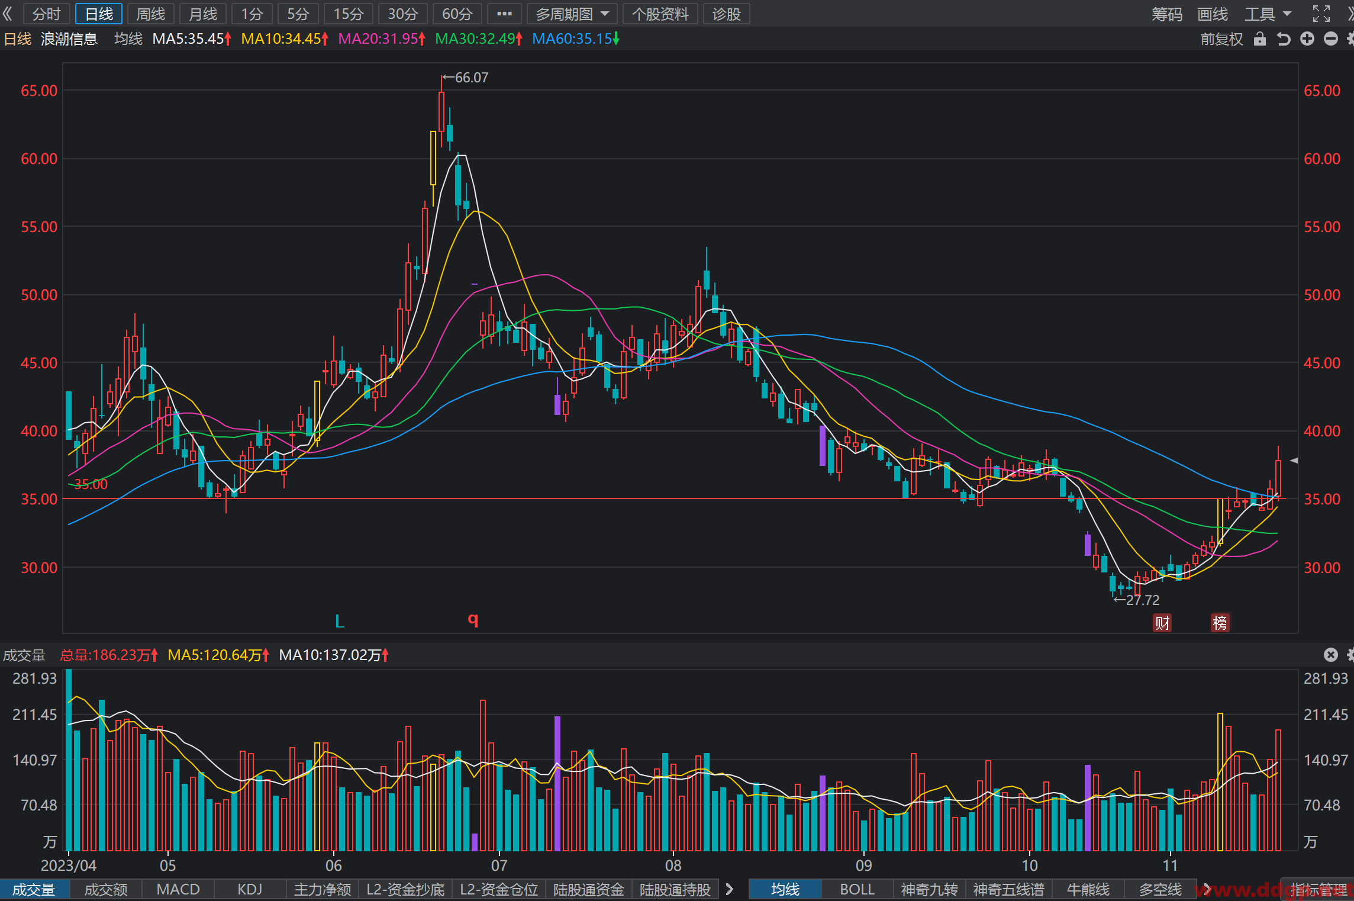Click the MA5:35.45 white legend
Image resolution: width=1354 pixels, height=901 pixels.
click(x=192, y=39)
